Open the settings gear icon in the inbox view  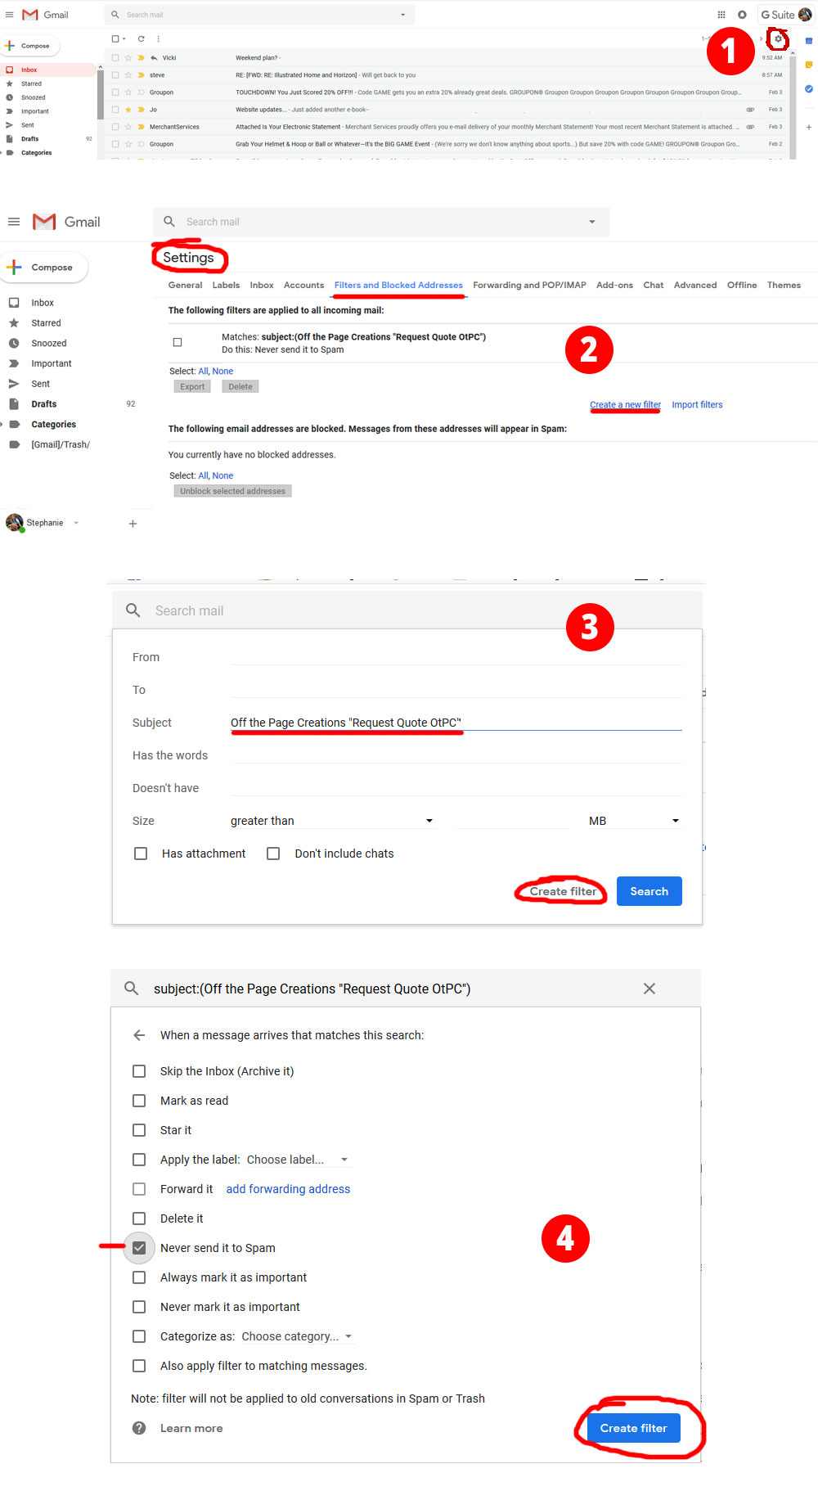click(778, 38)
